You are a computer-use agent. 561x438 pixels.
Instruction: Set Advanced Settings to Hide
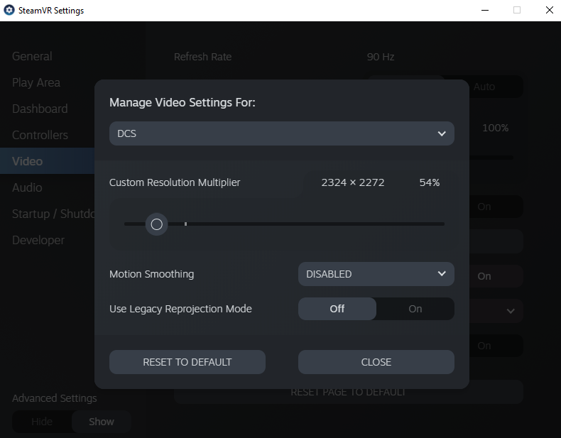click(x=42, y=422)
